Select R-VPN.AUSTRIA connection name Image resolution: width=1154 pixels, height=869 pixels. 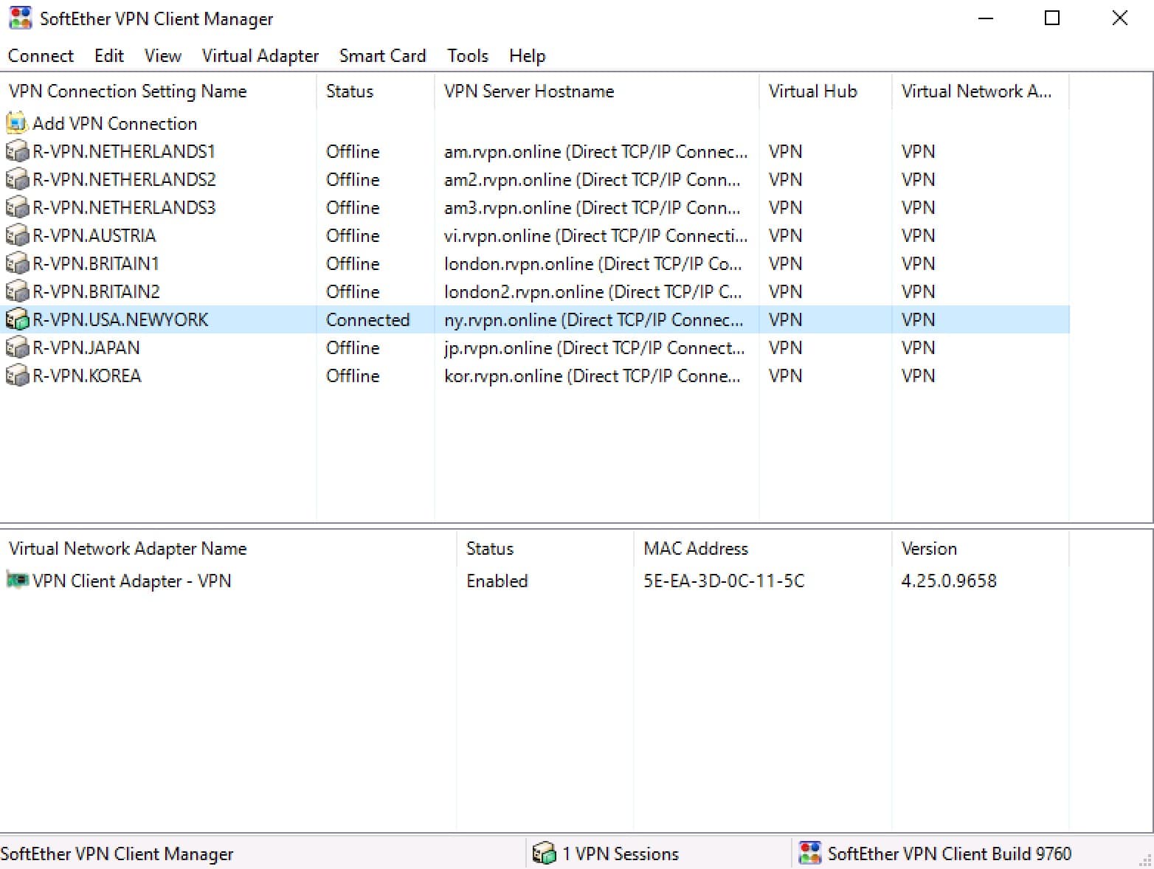tap(94, 235)
